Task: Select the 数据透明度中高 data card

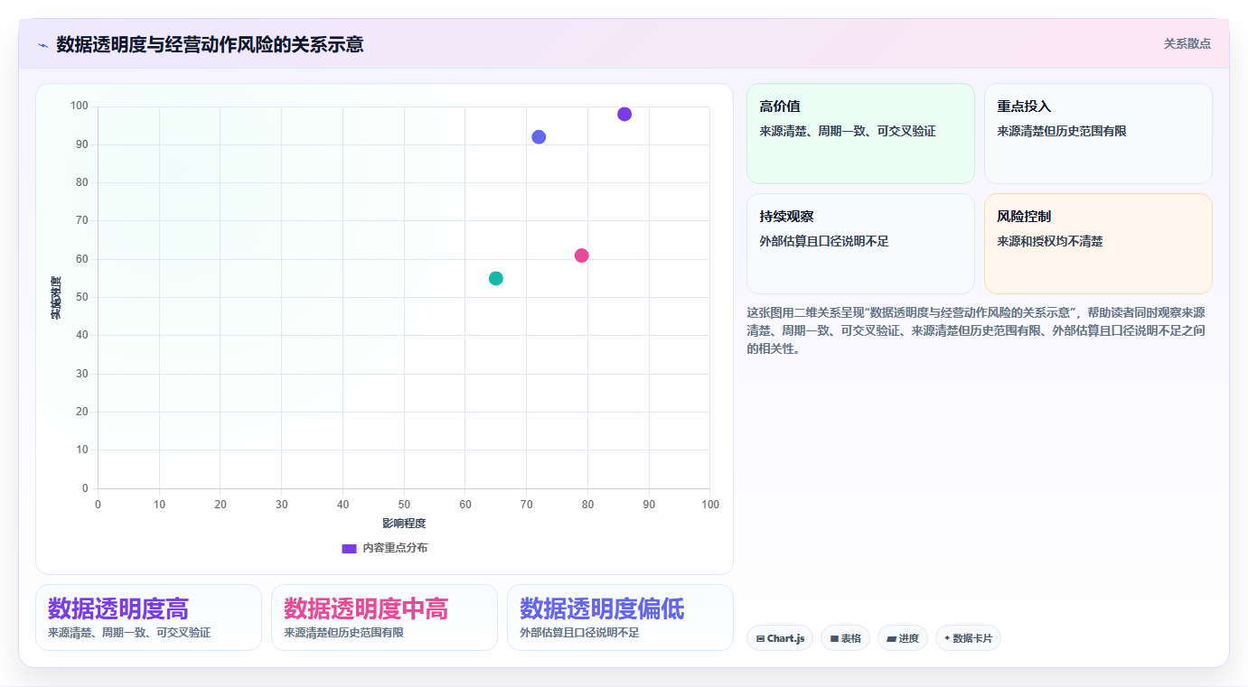Action: pos(384,617)
